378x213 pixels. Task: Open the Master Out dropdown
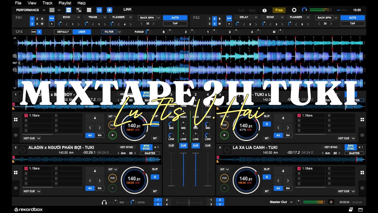point(281,202)
